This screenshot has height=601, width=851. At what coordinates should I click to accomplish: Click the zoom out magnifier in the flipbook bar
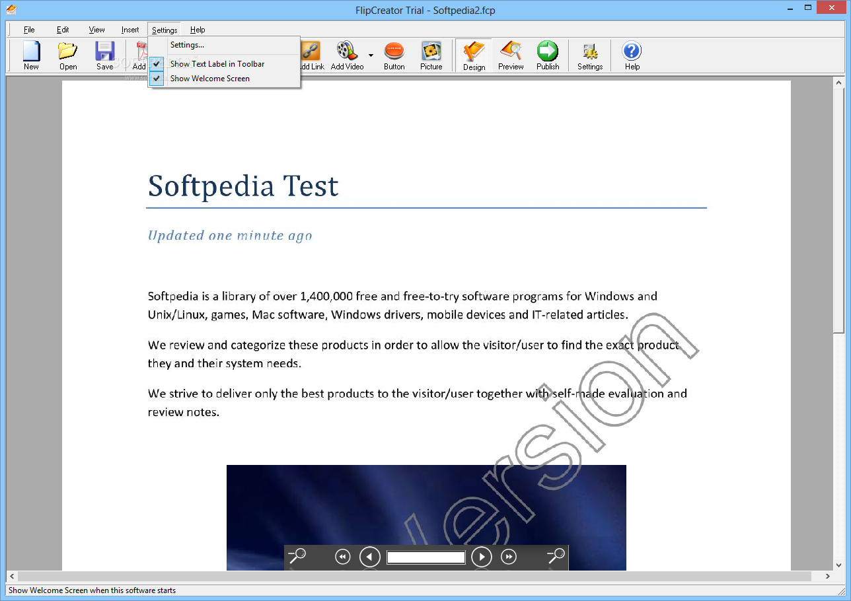coord(297,557)
